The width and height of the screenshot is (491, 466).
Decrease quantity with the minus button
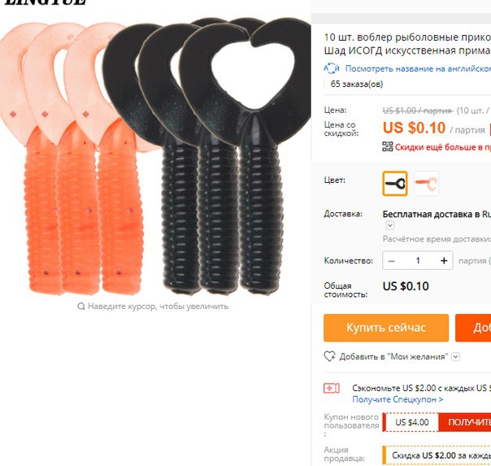392,260
